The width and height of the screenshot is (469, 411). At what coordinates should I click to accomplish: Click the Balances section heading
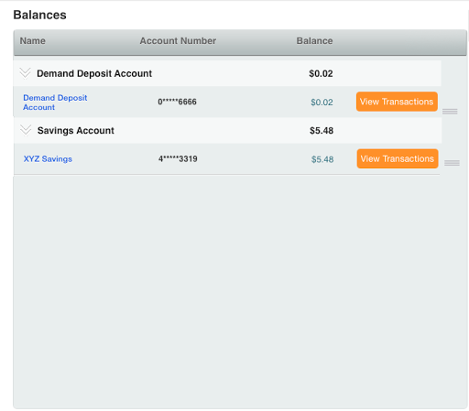click(39, 15)
